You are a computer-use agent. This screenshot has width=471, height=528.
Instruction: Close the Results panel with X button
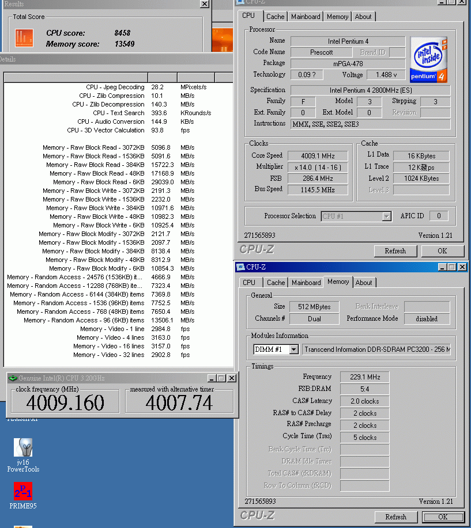[205, 3]
